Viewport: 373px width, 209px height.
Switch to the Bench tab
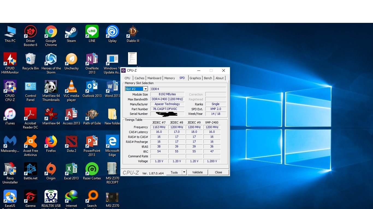point(208,78)
